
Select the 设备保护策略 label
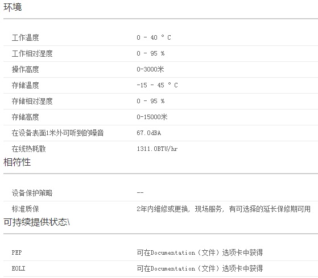[x=32, y=193]
